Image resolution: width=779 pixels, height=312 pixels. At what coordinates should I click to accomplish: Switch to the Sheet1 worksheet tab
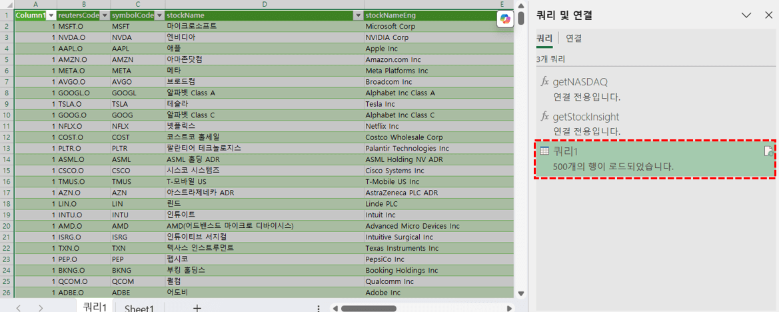click(139, 307)
